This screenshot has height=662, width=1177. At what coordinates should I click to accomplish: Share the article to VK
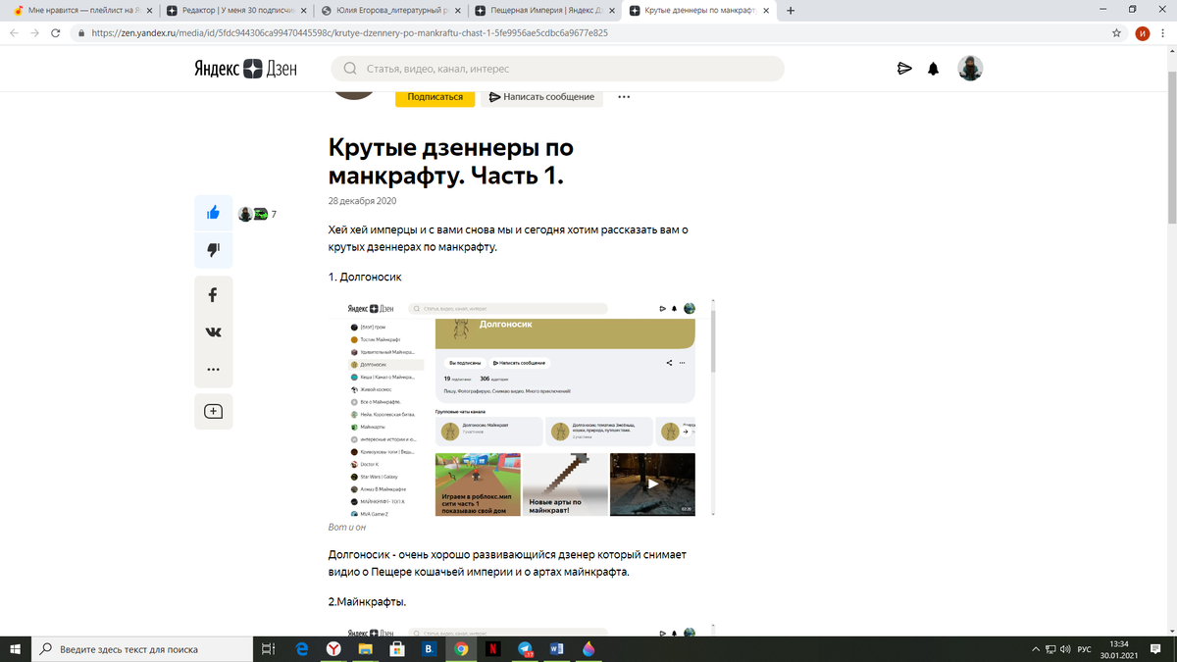213,332
